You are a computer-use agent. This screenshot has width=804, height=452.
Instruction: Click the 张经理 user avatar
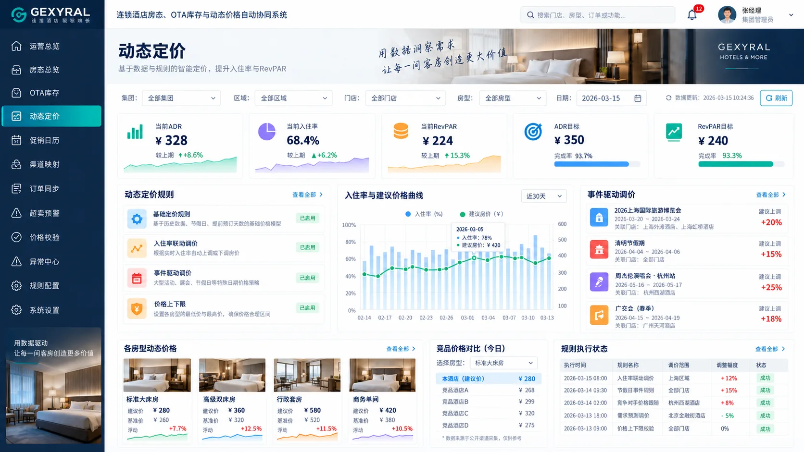pos(727,15)
